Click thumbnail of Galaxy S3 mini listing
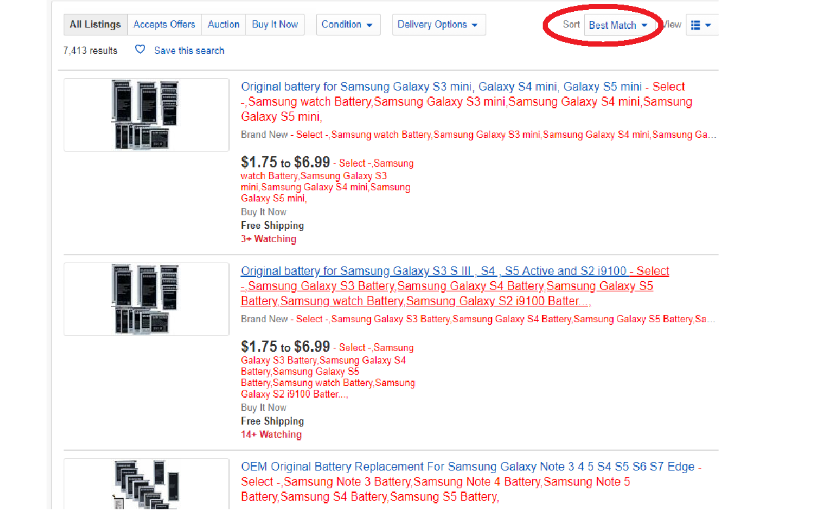 coord(146,115)
